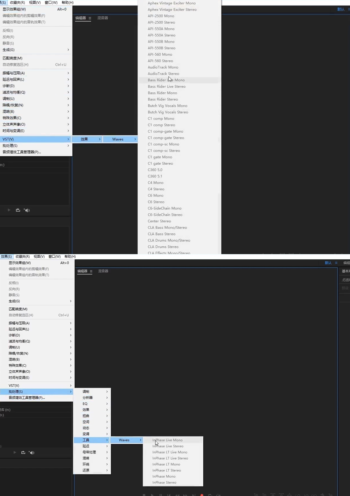Click the red Record button in transport

(202, 495)
